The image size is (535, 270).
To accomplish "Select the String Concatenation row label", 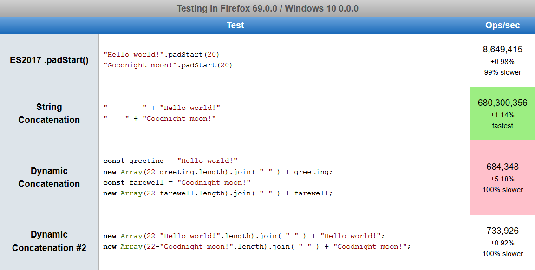I will click(x=49, y=114).
